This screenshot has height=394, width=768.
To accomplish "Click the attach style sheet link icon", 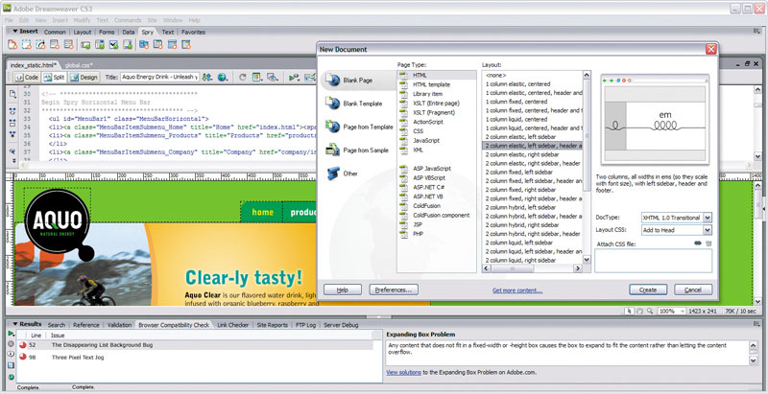I will click(696, 243).
